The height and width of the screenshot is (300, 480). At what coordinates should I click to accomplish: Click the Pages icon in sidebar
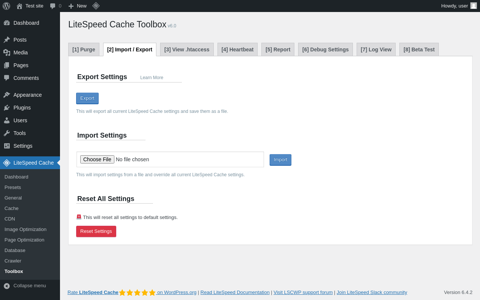click(7, 65)
